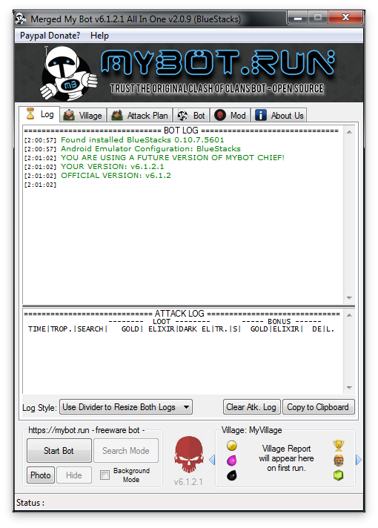This screenshot has width=378, height=528.
Task: Click the bot log scroll up arrow
Action: coord(349,132)
